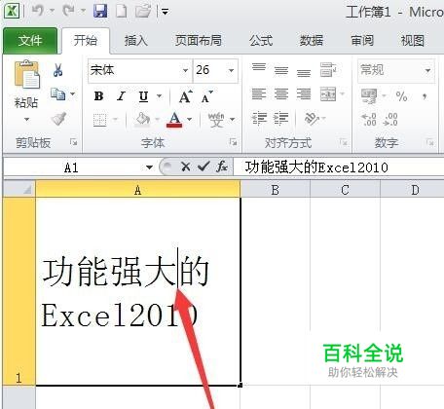
Task: Switch to the 审阅 (Review) tab
Action: [x=361, y=41]
